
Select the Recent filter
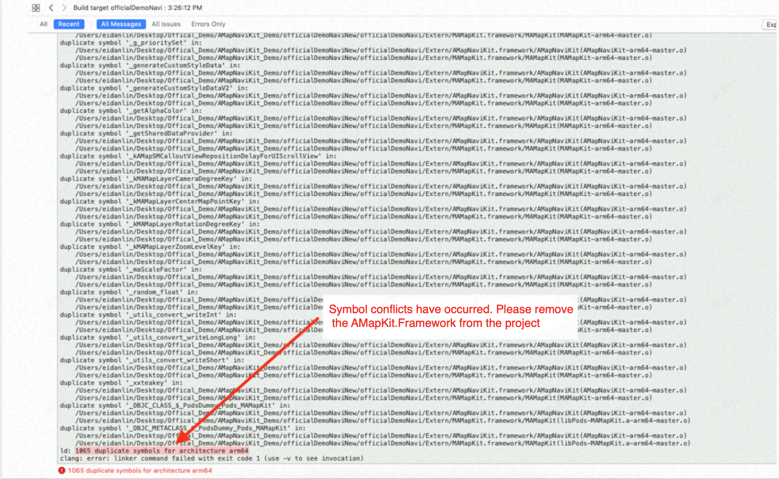[69, 24]
